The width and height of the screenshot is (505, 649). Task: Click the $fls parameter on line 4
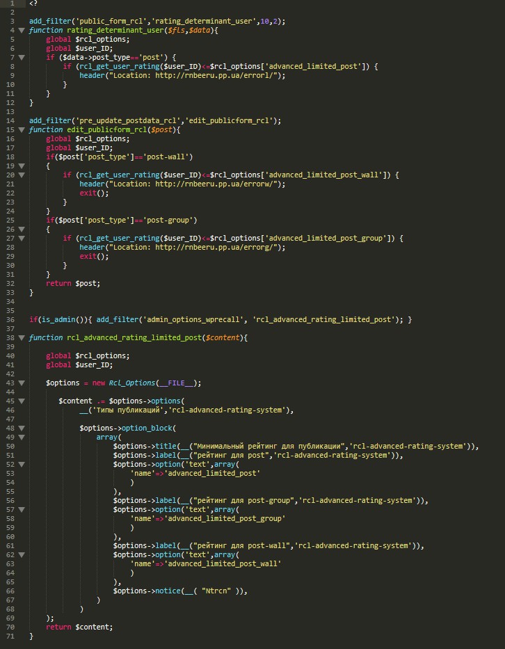click(177, 30)
